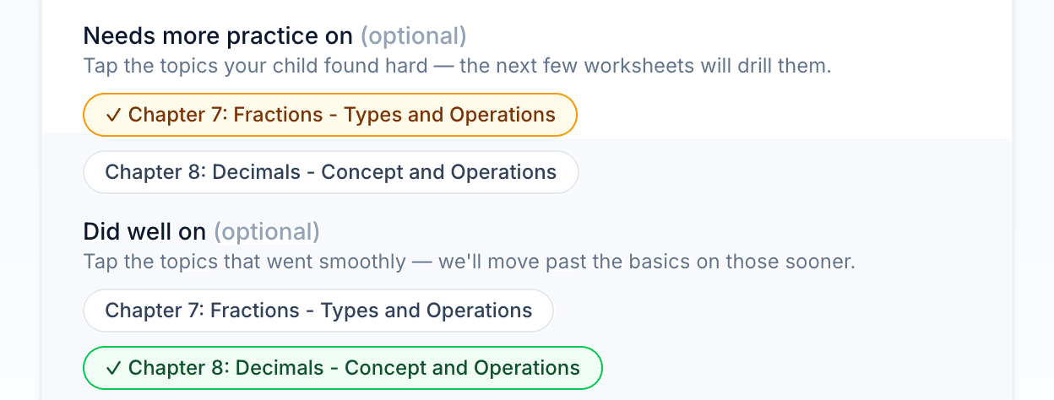Deselect Chapter 7 Fractions under Needs more practice
This screenshot has height=400, width=1054.
pos(330,115)
